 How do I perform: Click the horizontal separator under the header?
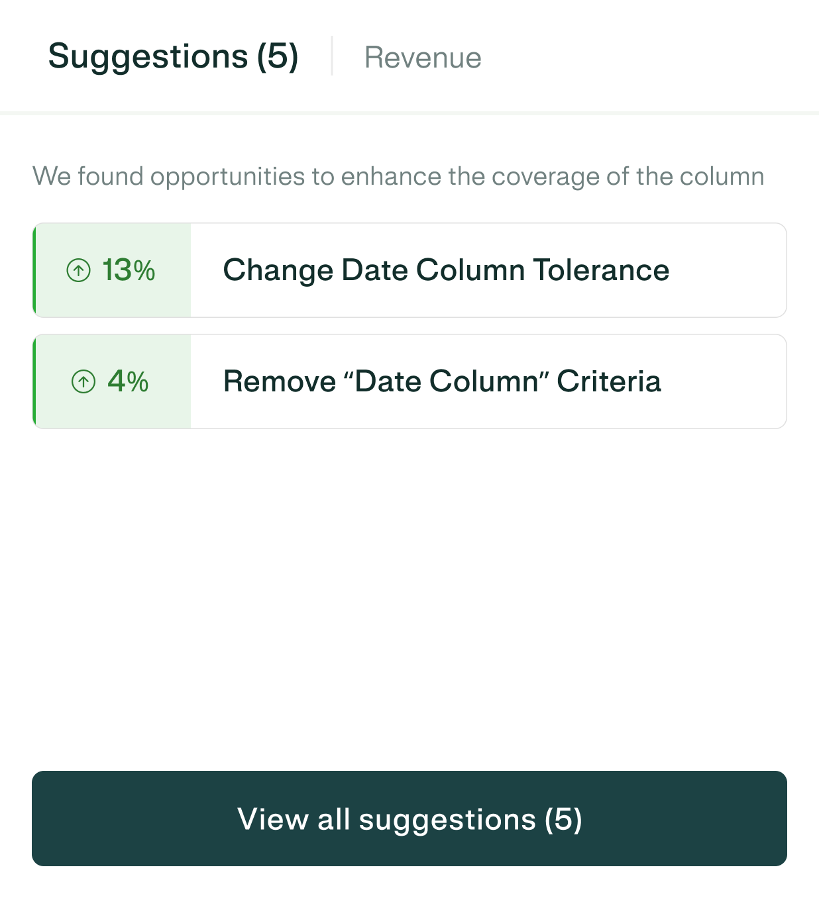pyautogui.click(x=409, y=113)
